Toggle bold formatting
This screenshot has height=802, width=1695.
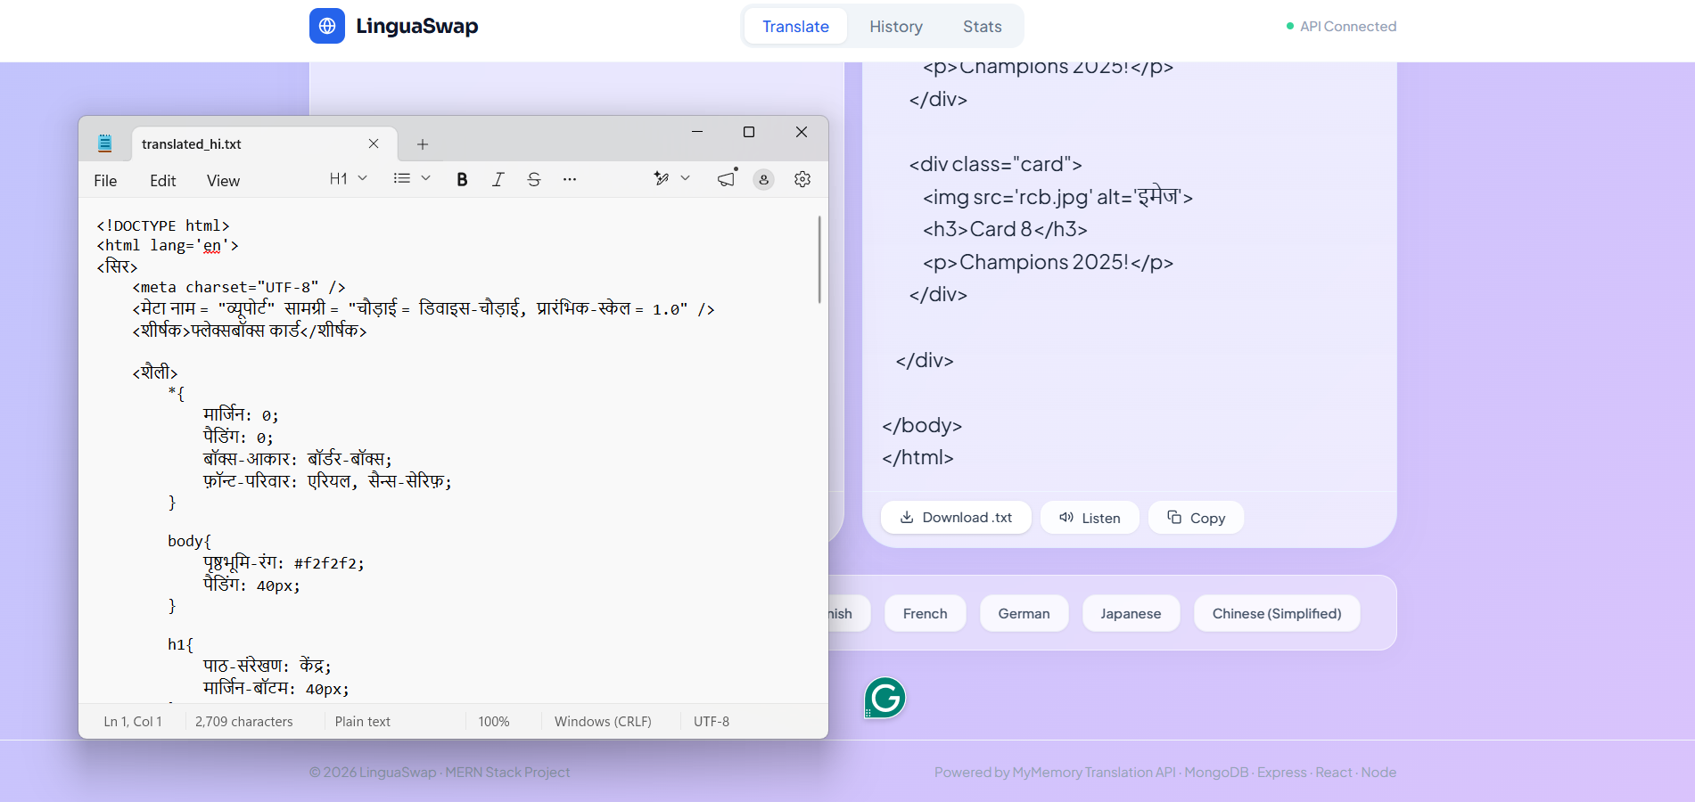click(462, 179)
